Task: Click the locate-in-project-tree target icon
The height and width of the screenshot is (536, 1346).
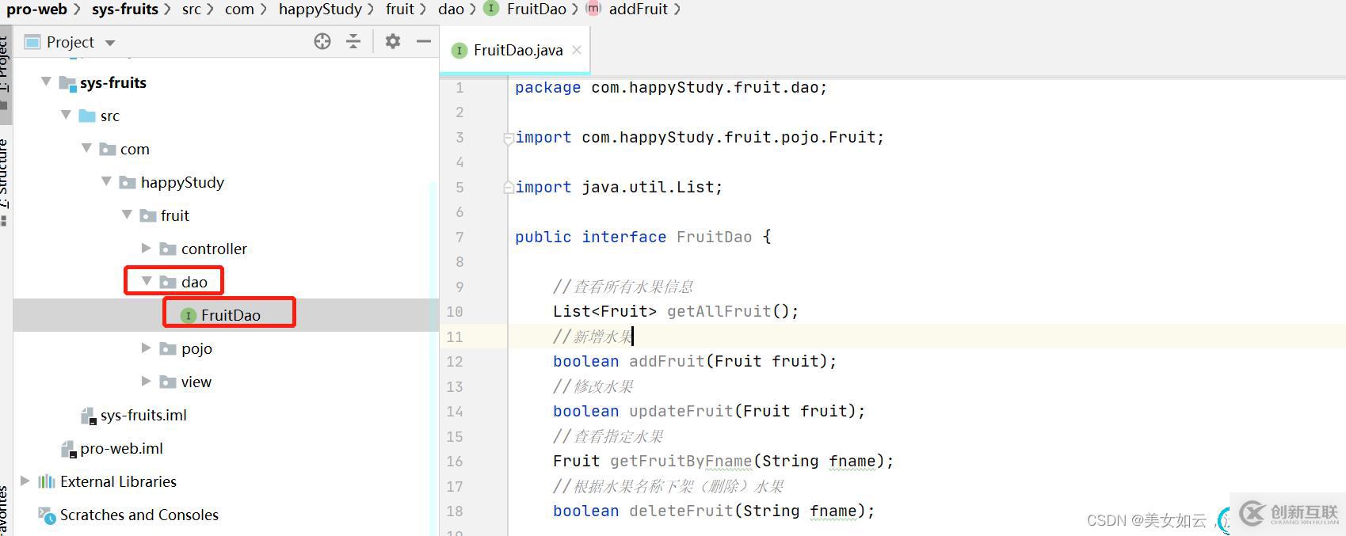Action: click(x=322, y=42)
